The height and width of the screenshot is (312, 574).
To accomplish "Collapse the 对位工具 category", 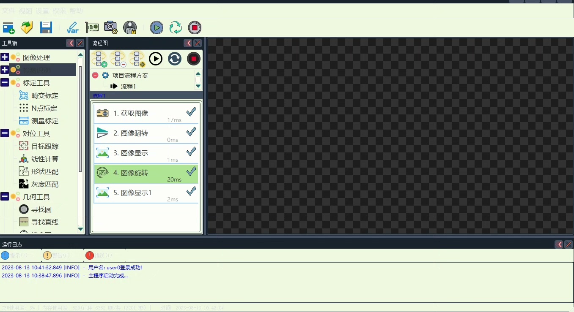I will [x=5, y=133].
